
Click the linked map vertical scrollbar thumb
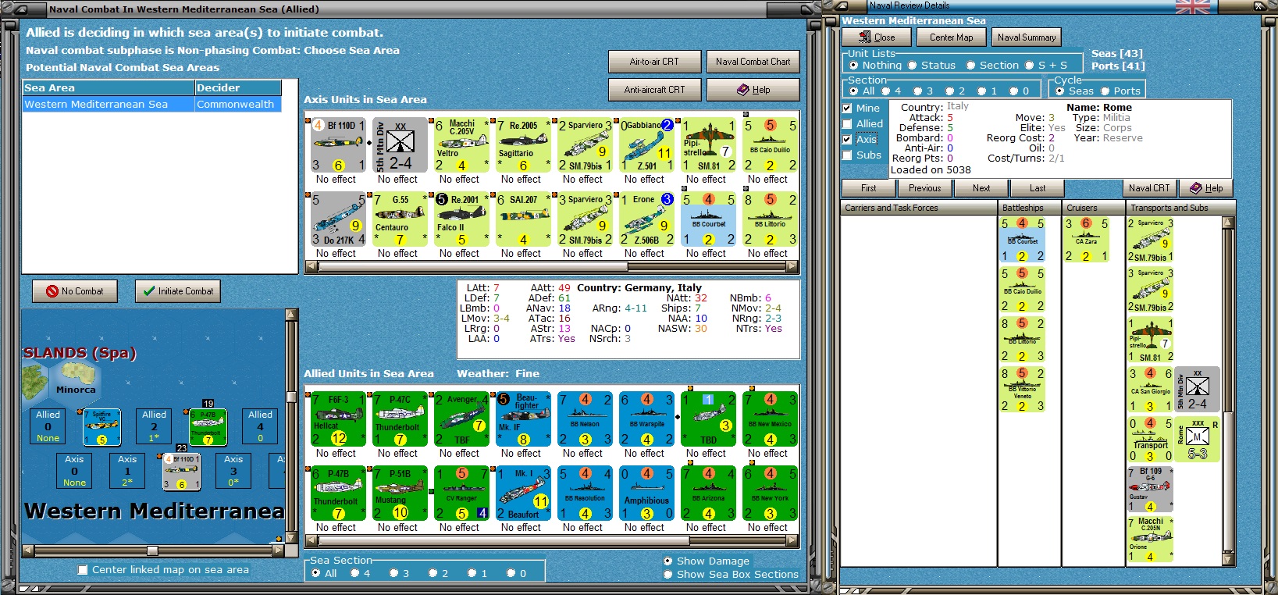[292, 396]
